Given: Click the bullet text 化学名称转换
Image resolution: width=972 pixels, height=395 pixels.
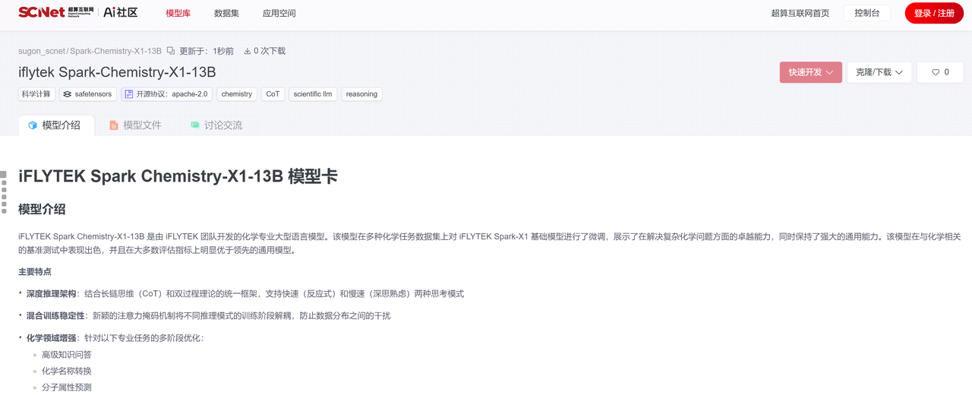Looking at the screenshot, I should pos(66,371).
